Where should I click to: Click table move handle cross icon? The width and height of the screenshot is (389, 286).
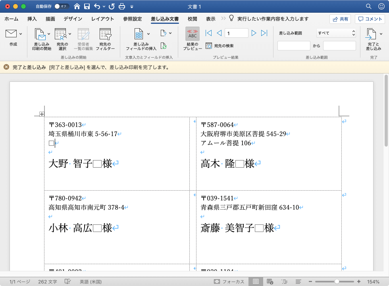click(x=42, y=114)
